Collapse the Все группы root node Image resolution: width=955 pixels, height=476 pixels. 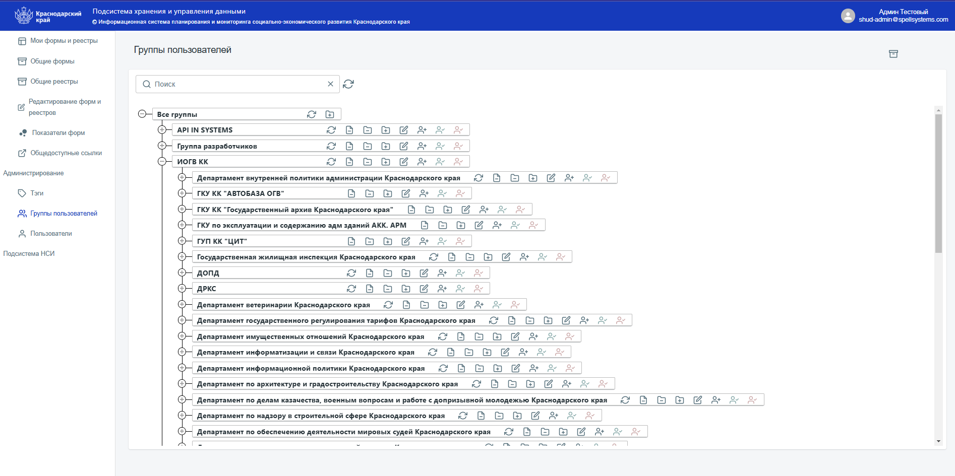[x=142, y=114]
